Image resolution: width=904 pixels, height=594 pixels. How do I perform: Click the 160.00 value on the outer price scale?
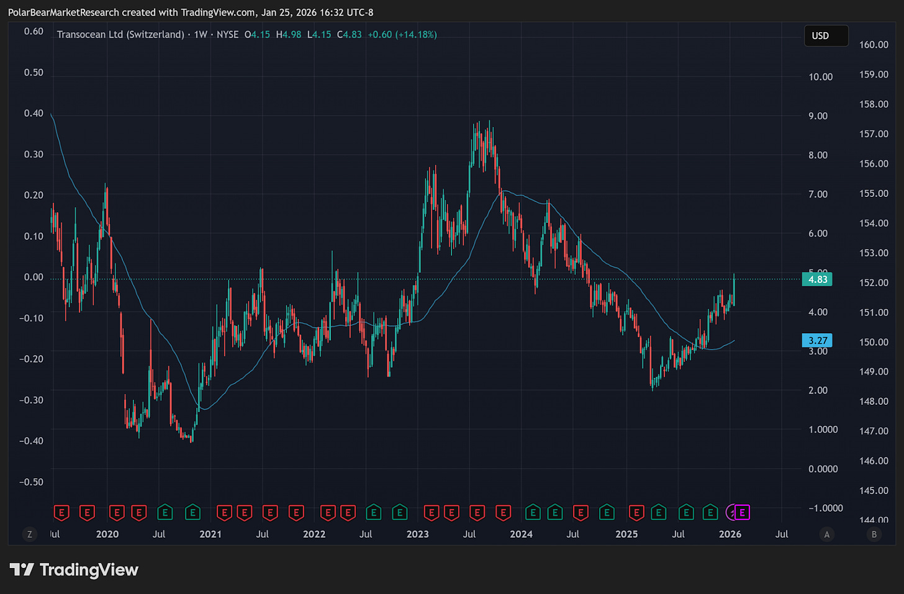pyautogui.click(x=874, y=45)
